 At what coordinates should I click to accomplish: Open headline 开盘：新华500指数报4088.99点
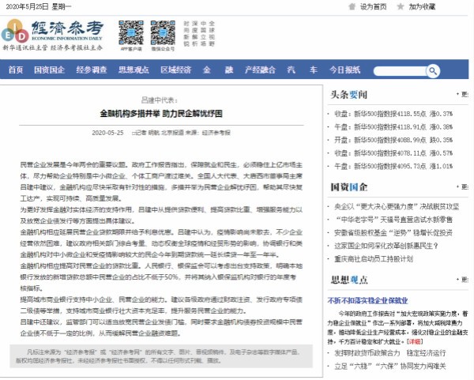click(x=393, y=140)
